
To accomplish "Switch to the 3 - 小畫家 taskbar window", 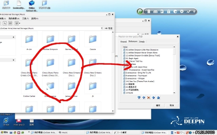I will coord(126,133).
